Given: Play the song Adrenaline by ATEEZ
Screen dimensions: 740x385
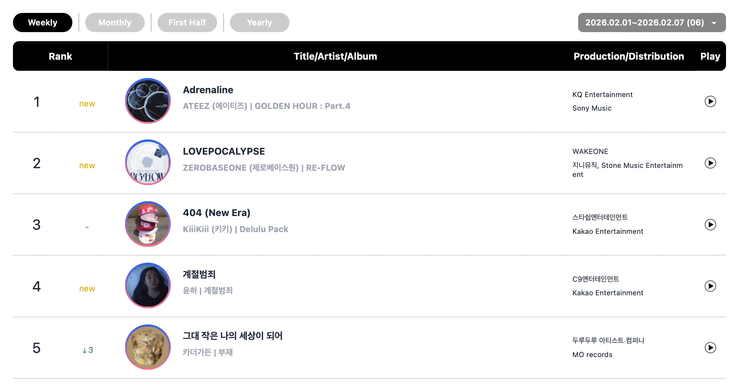Looking at the screenshot, I should pos(710,102).
